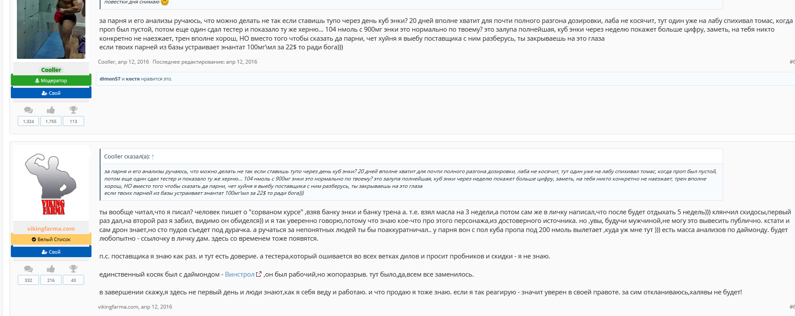The height and width of the screenshot is (316, 795).
Task: Open Viking Farma avatar image
Action: click(x=51, y=184)
